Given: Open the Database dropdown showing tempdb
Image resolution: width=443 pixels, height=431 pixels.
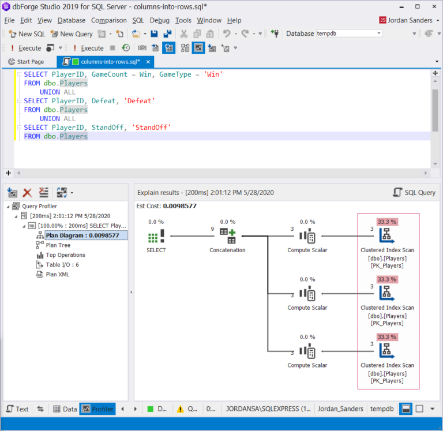Looking at the screenshot, I should click(x=378, y=33).
